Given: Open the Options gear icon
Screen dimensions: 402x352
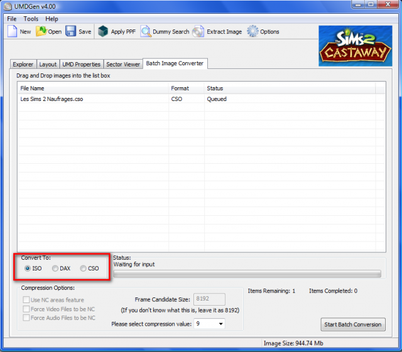Looking at the screenshot, I should 253,31.
